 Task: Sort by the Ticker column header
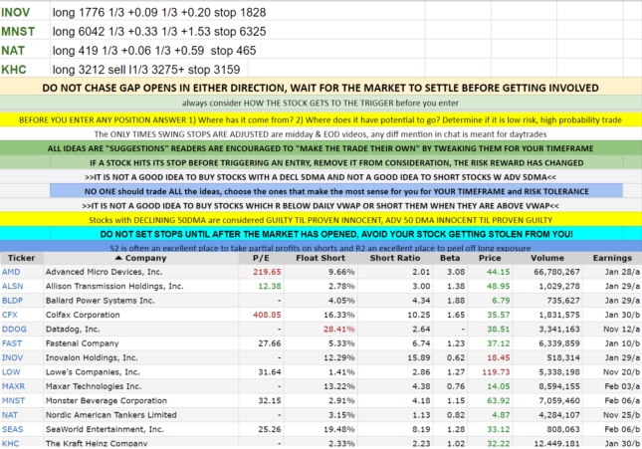21,258
